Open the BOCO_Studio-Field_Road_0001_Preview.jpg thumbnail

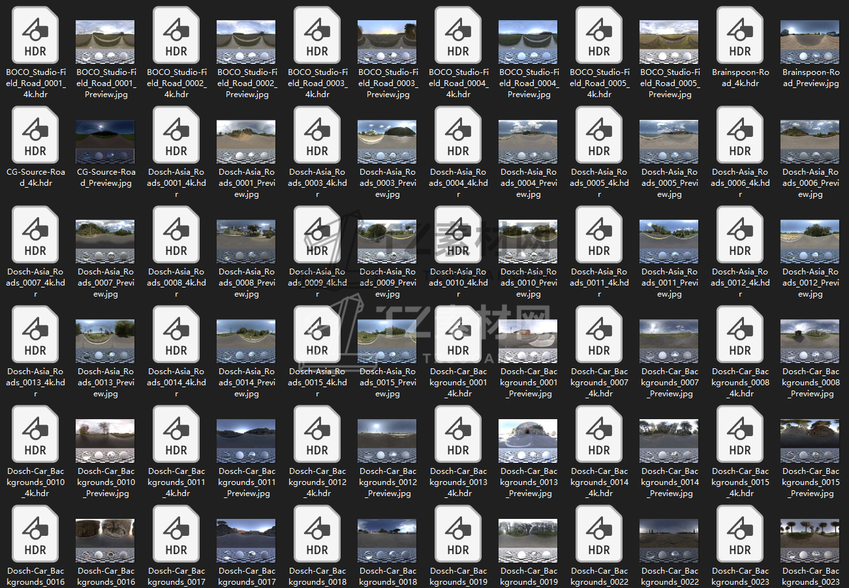tap(106, 42)
